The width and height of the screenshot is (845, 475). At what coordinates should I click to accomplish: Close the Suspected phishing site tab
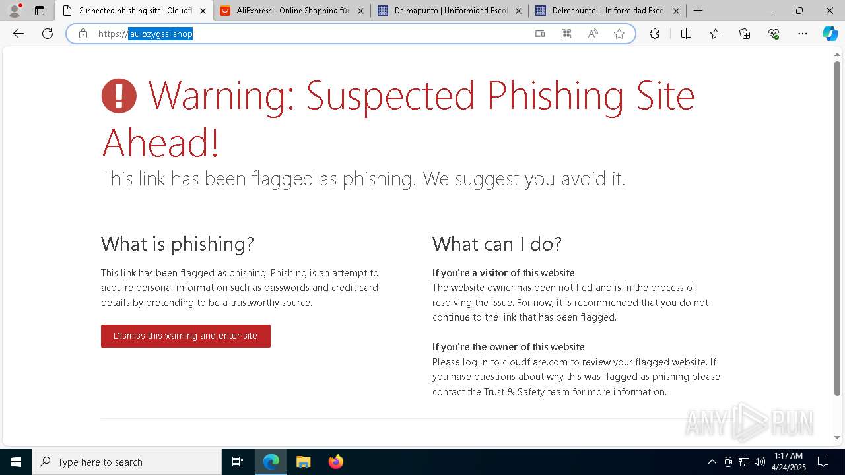[203, 11]
